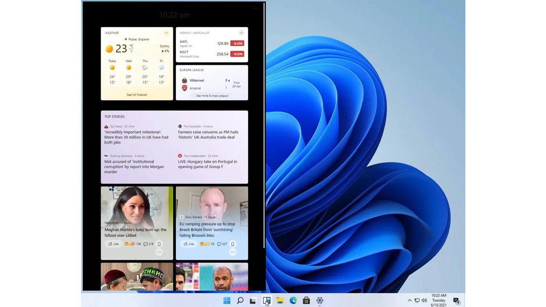Open Microsoft Store from taskbar

point(306,301)
